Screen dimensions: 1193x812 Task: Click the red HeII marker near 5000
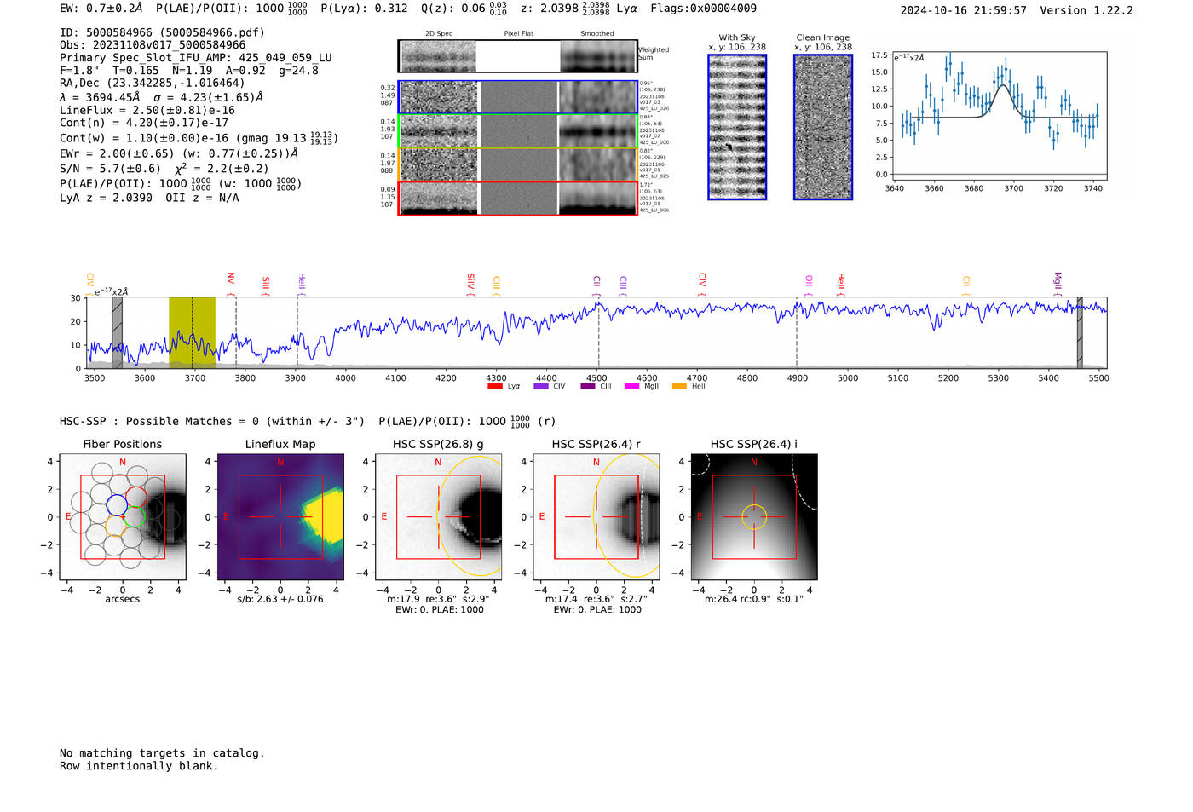tap(840, 282)
